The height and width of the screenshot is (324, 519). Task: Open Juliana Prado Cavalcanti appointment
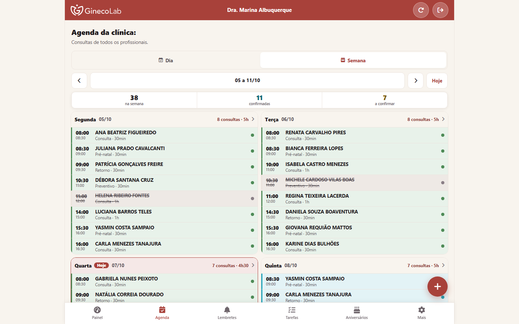(x=165, y=151)
